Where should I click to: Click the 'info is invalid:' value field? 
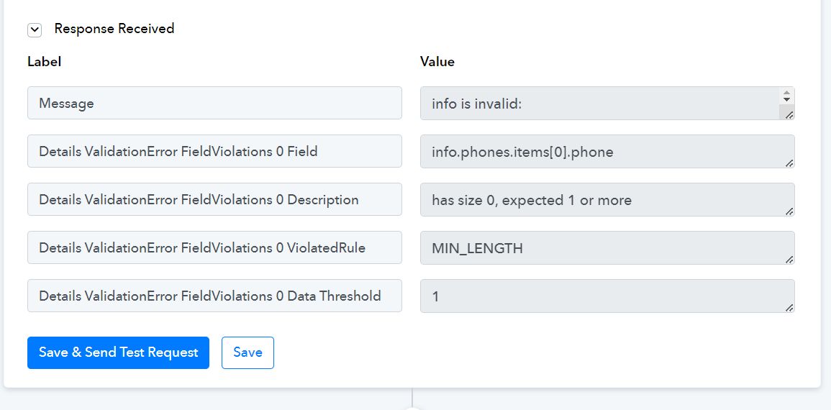[600, 104]
